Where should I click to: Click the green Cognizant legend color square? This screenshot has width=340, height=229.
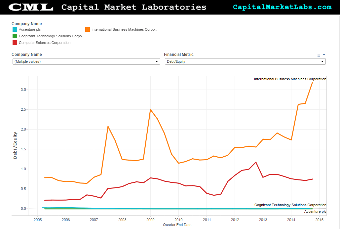[15, 36]
